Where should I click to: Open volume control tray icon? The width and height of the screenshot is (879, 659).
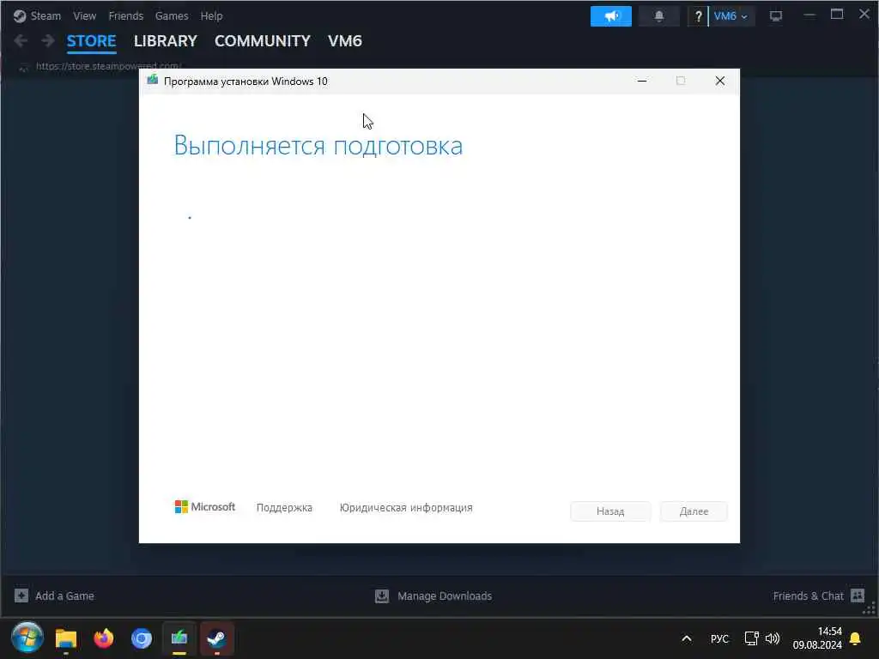click(773, 638)
